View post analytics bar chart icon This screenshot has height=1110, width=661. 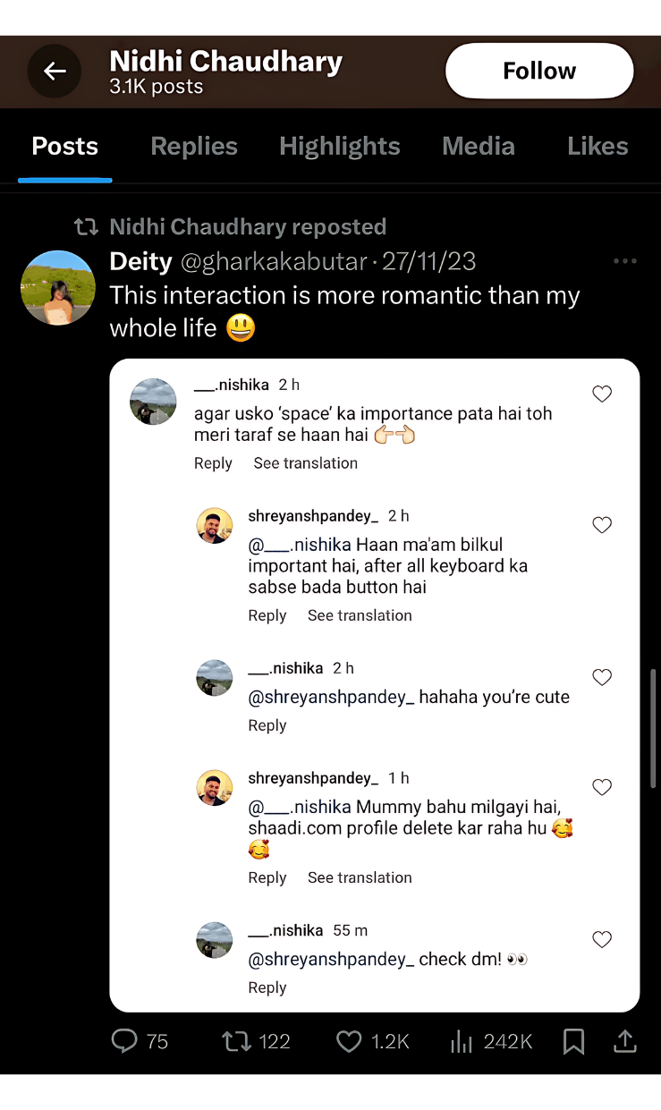point(462,1040)
